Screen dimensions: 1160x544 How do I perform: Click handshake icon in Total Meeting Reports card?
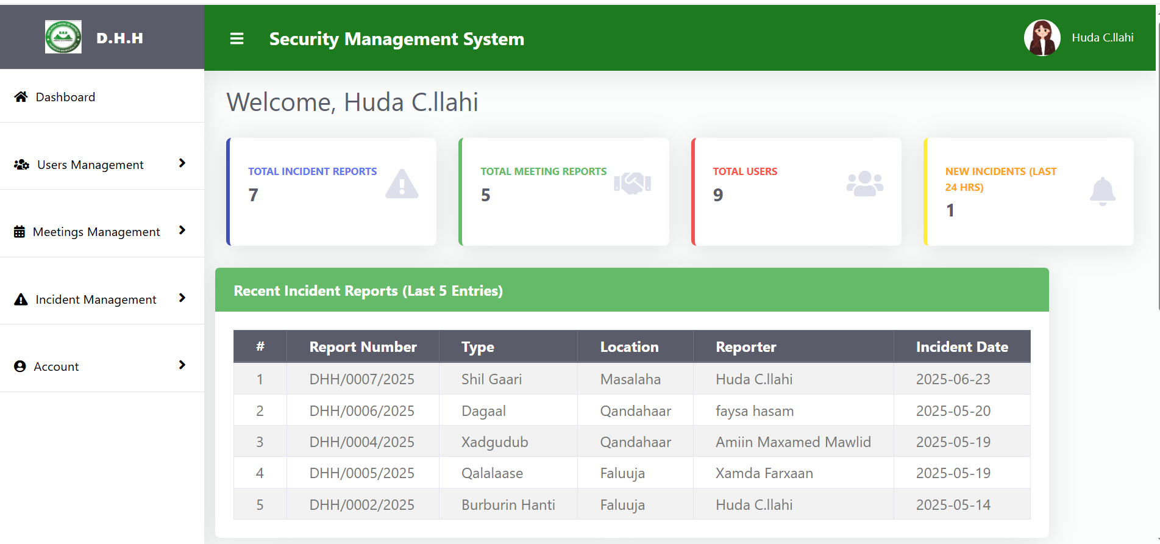[x=633, y=183]
